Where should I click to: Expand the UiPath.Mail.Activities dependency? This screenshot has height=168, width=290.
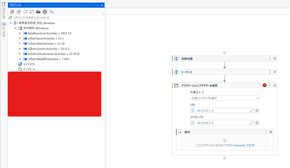coord(20,43)
